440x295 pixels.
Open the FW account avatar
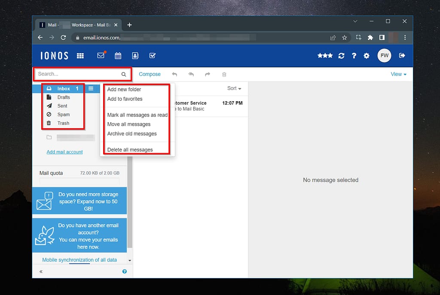pos(384,55)
